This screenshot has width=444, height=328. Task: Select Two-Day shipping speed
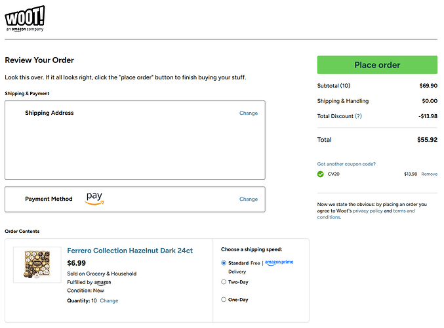224,282
